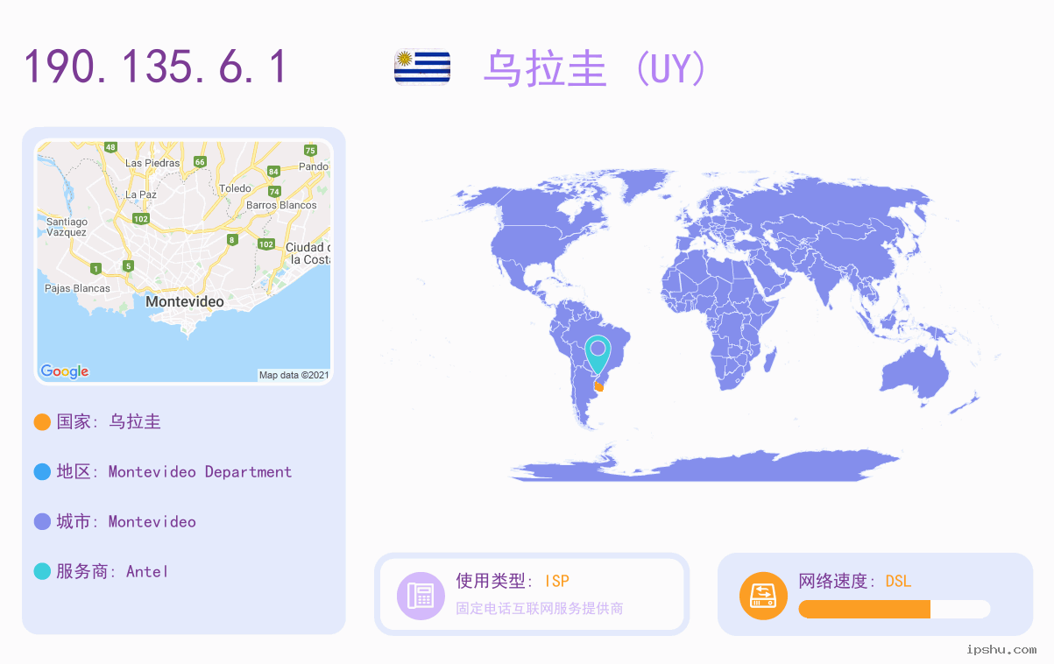Screen dimensions: 1054x664
Task: Click the Montevideo label on the map thumbnail
Action: tap(185, 301)
